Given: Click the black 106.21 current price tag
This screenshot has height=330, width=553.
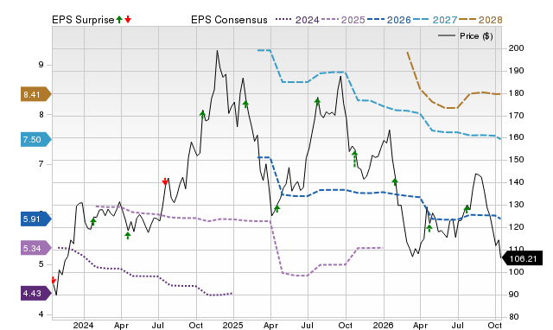Looking at the screenshot, I should [522, 259].
